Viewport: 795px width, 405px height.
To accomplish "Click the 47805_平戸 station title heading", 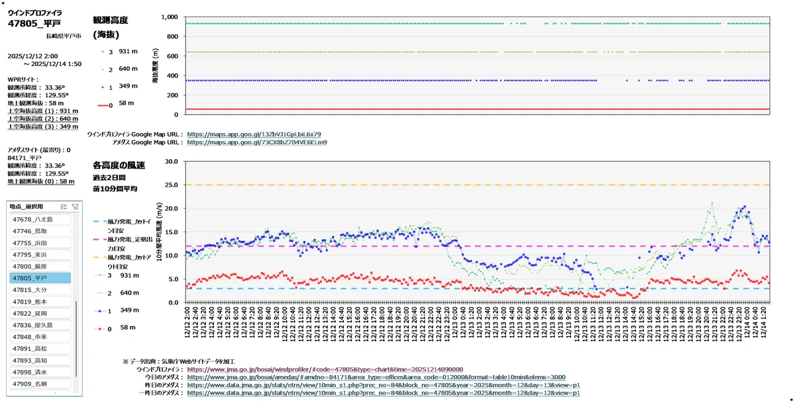I will pyautogui.click(x=34, y=22).
